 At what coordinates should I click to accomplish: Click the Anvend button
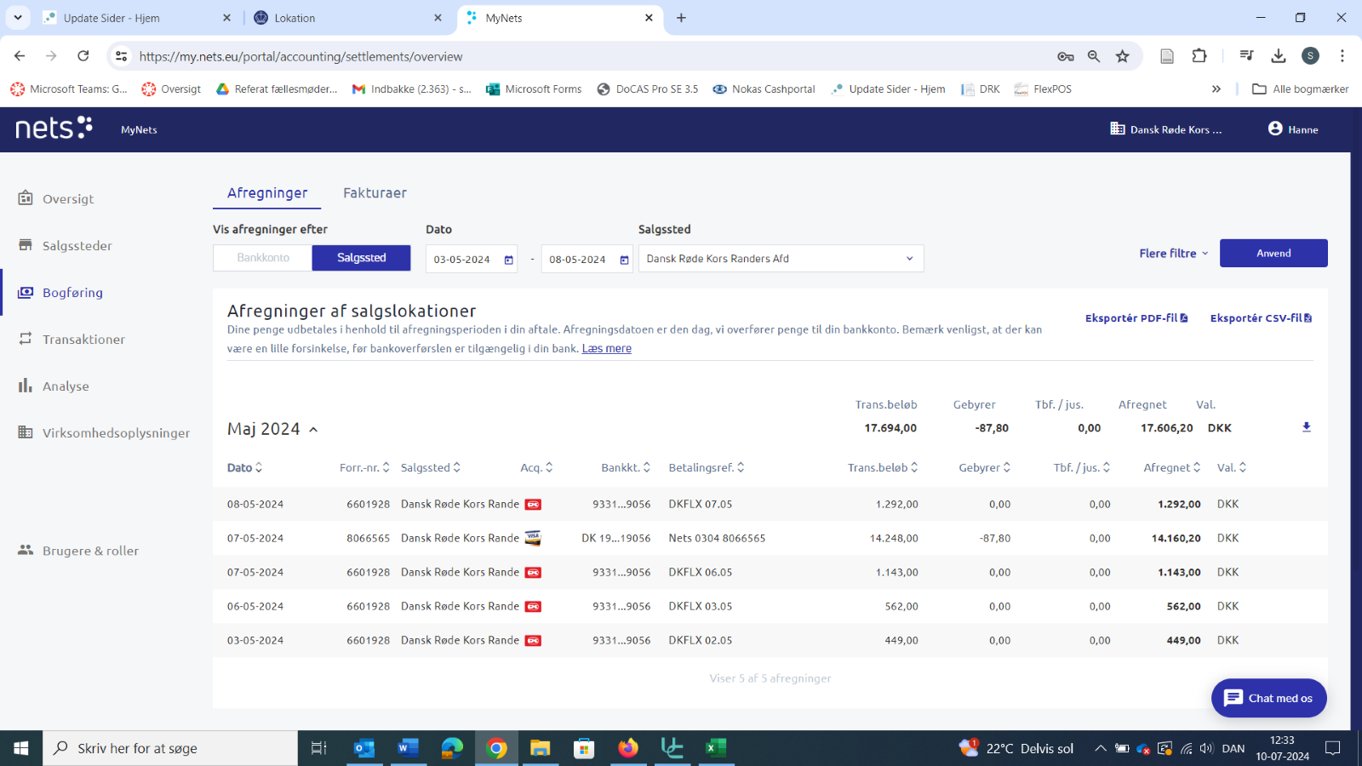[1273, 253]
